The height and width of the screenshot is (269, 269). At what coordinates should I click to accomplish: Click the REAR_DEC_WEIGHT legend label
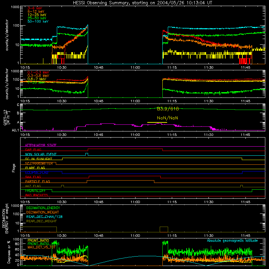tap(41, 221)
